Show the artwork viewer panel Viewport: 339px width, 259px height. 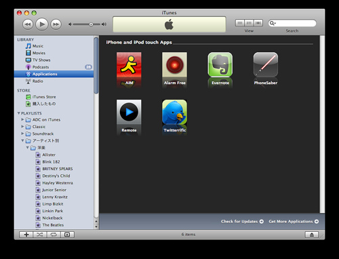(67, 235)
